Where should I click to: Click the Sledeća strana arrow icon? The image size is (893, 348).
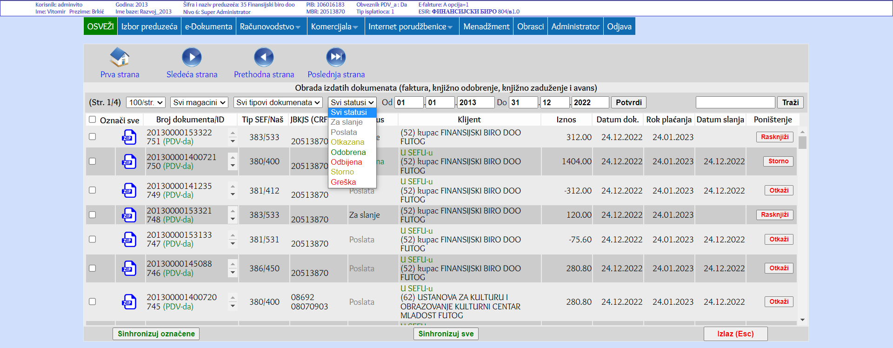tap(192, 57)
